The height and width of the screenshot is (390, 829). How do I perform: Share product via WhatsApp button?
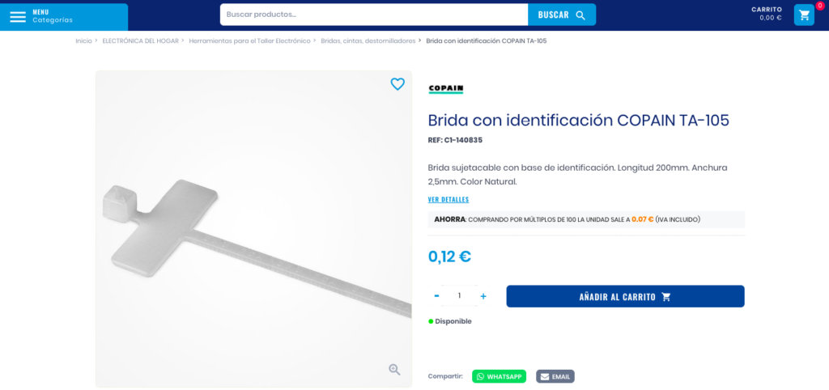[499, 377]
